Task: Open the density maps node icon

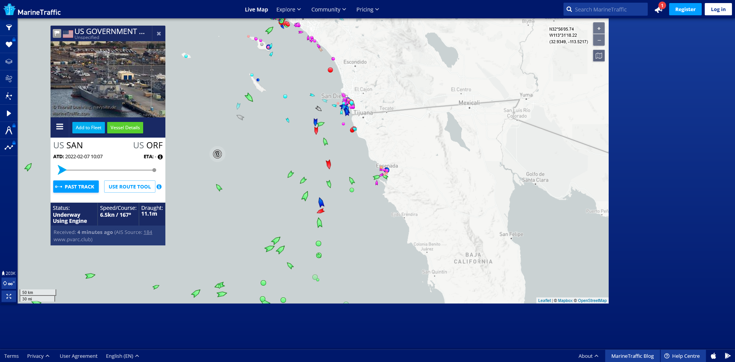Action: 9,96
